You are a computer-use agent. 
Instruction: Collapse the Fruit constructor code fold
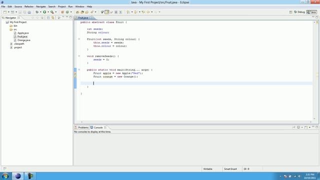pos(79,39)
